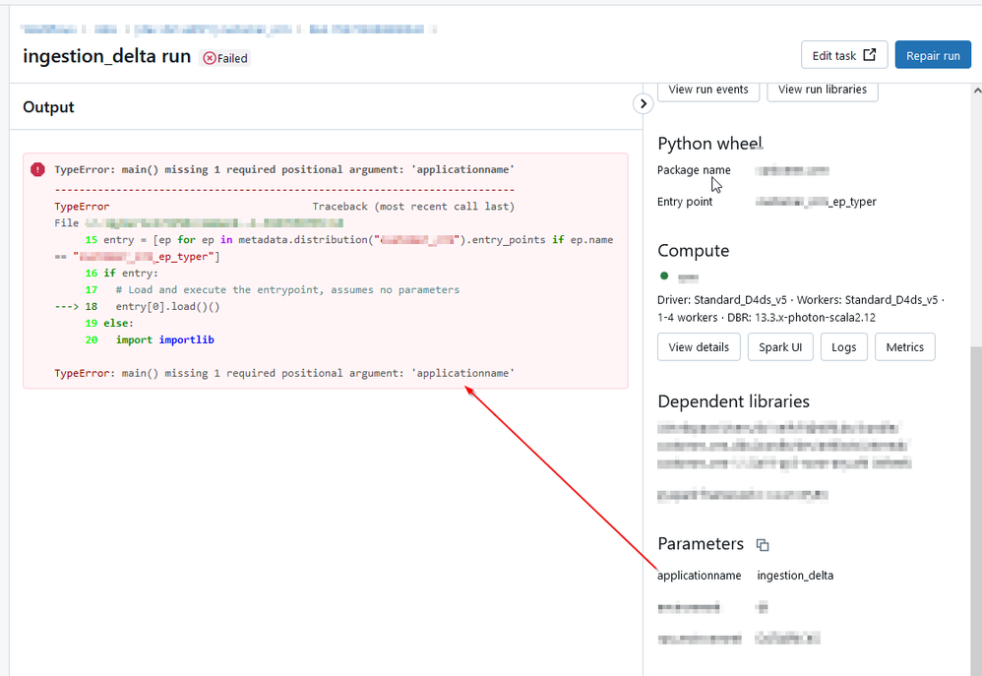Copy the Parameters using the copy icon
982x676 pixels.
tap(762, 545)
